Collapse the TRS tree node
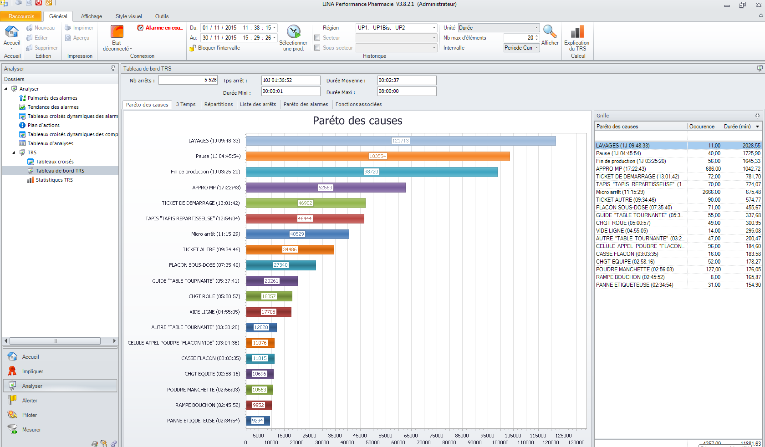 click(x=14, y=152)
